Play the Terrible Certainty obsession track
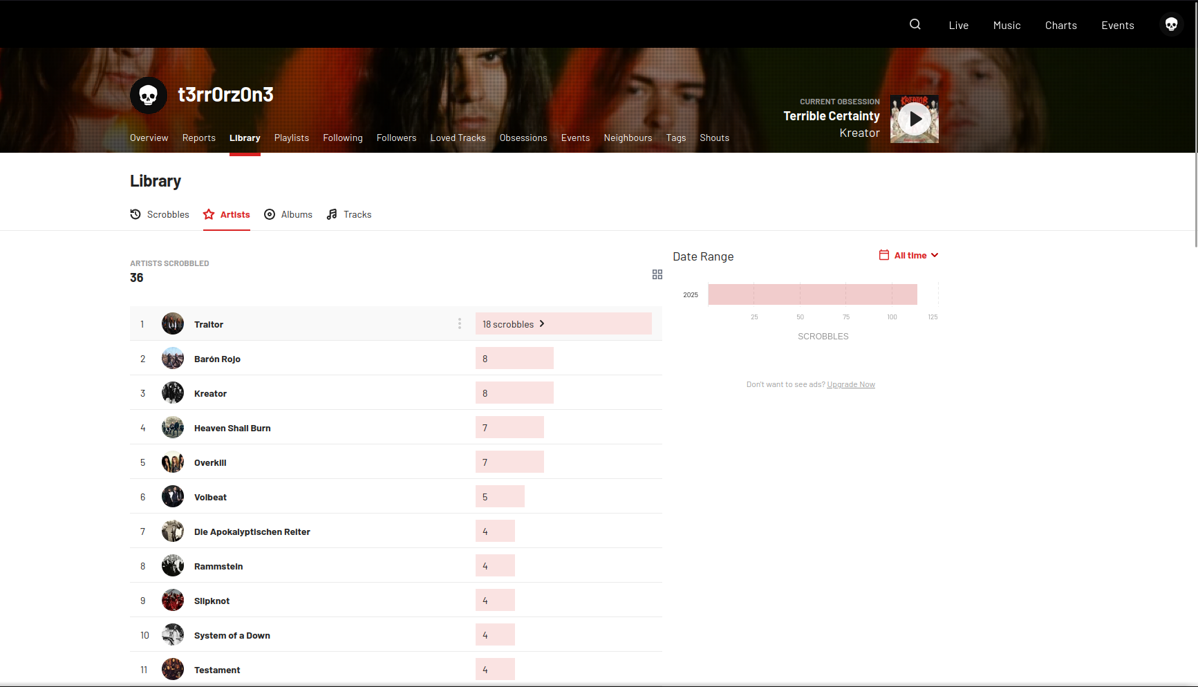Screen dimensions: 1198x687 915,119
